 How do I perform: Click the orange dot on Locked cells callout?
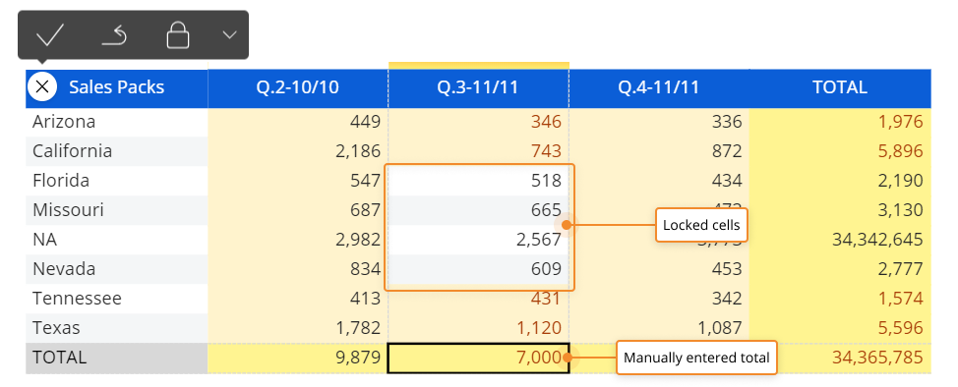click(x=567, y=225)
